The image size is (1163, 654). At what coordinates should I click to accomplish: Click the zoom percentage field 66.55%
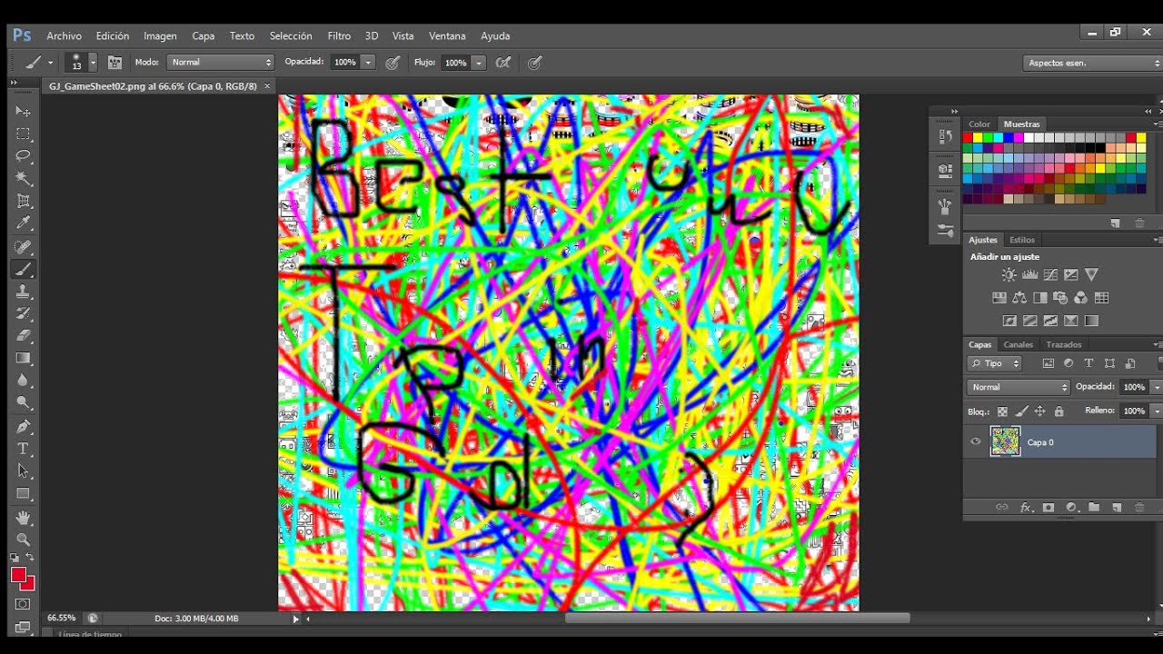point(62,619)
